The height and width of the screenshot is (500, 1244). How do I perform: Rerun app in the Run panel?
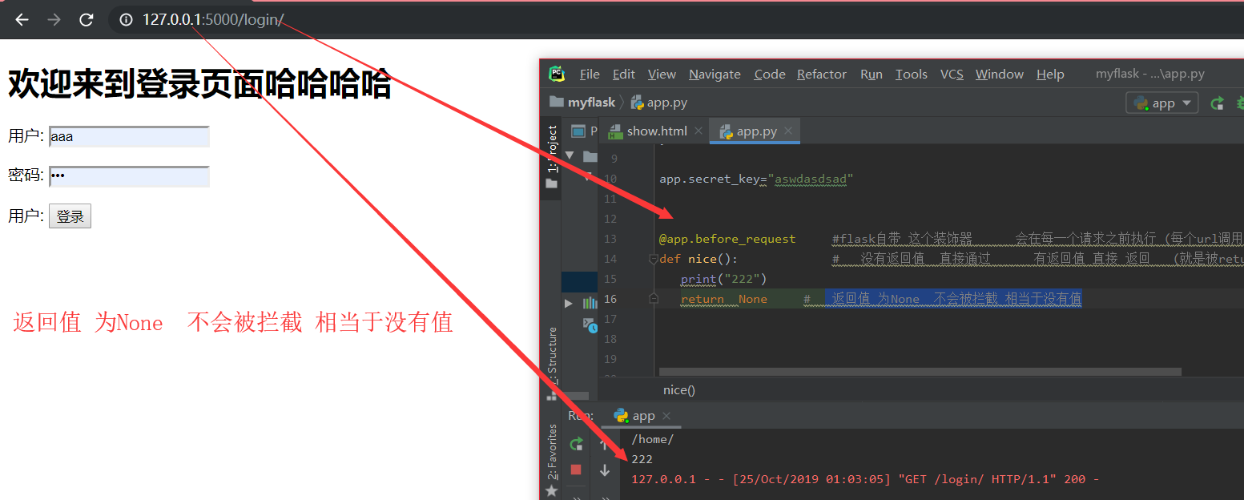[576, 444]
